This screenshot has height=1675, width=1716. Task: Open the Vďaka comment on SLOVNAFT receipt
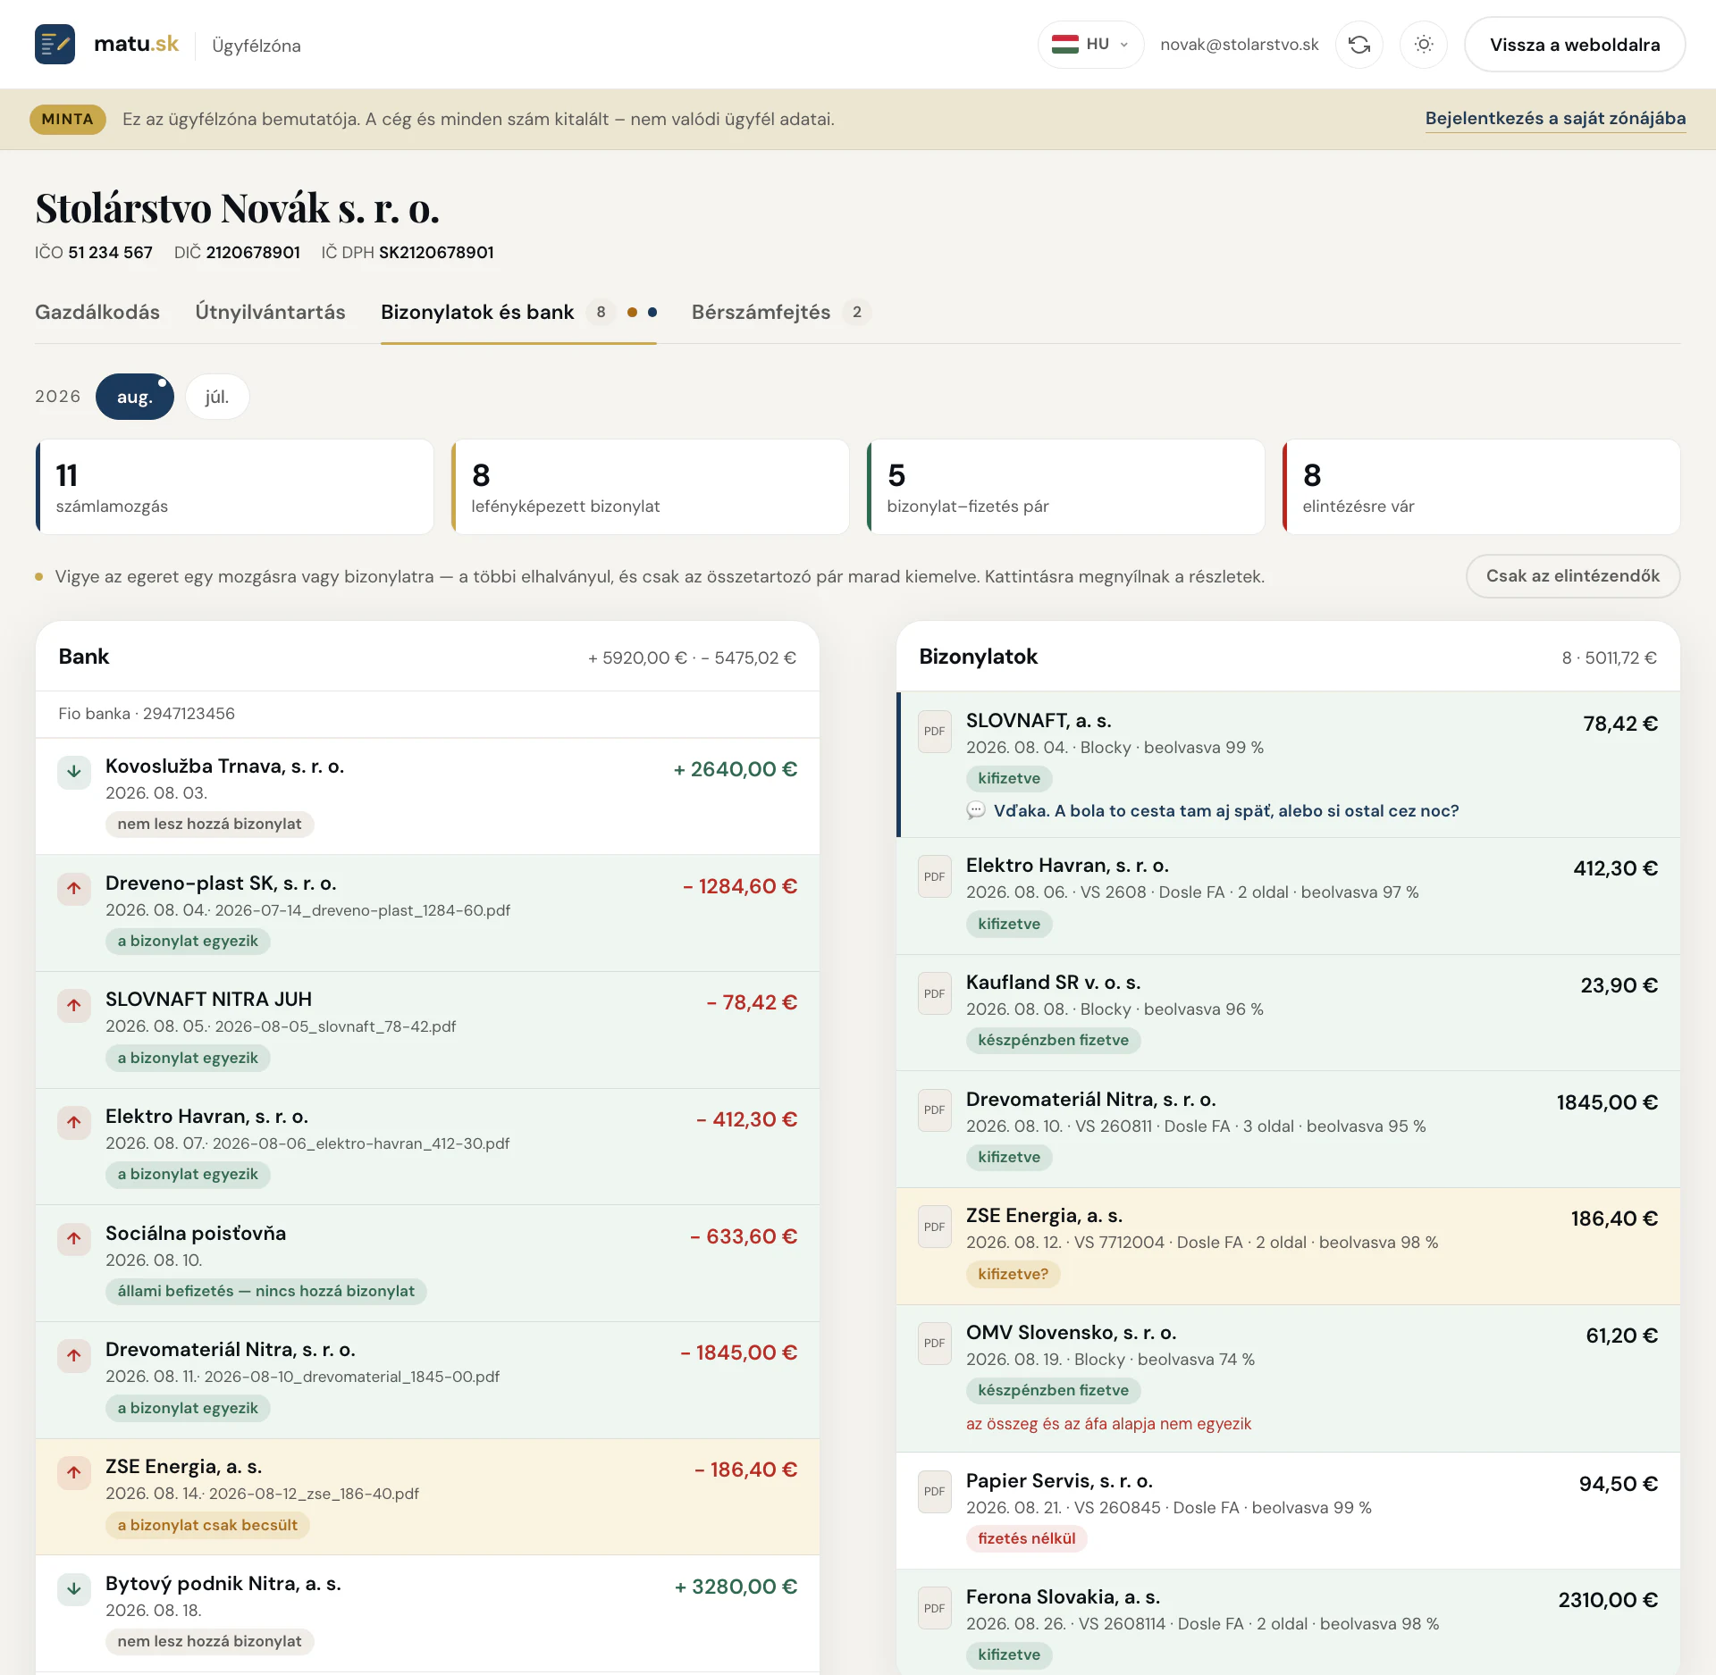1226,810
